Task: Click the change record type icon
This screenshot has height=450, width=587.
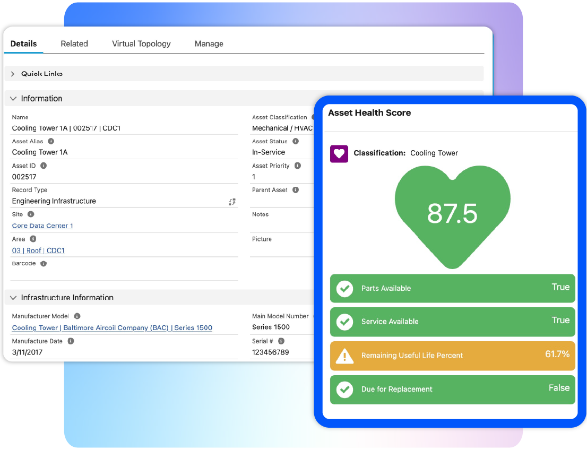Action: pyautogui.click(x=232, y=202)
